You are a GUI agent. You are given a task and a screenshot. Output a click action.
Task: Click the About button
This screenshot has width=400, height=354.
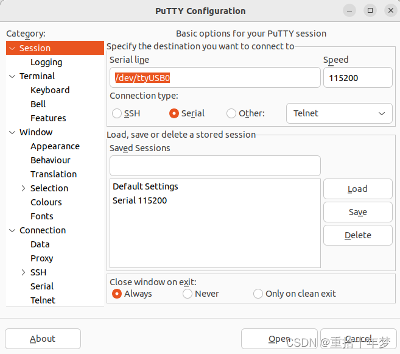(43, 339)
